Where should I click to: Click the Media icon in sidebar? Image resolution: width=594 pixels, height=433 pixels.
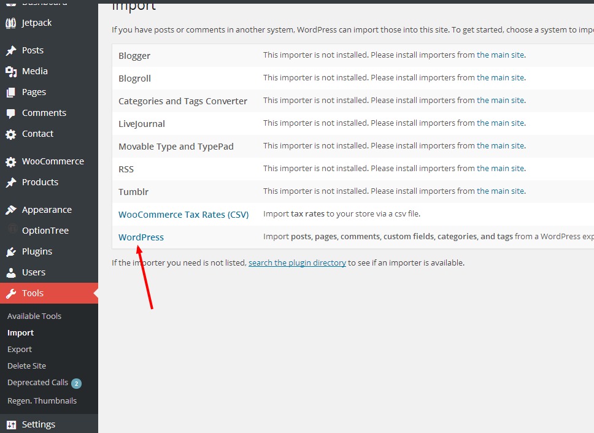tap(11, 71)
